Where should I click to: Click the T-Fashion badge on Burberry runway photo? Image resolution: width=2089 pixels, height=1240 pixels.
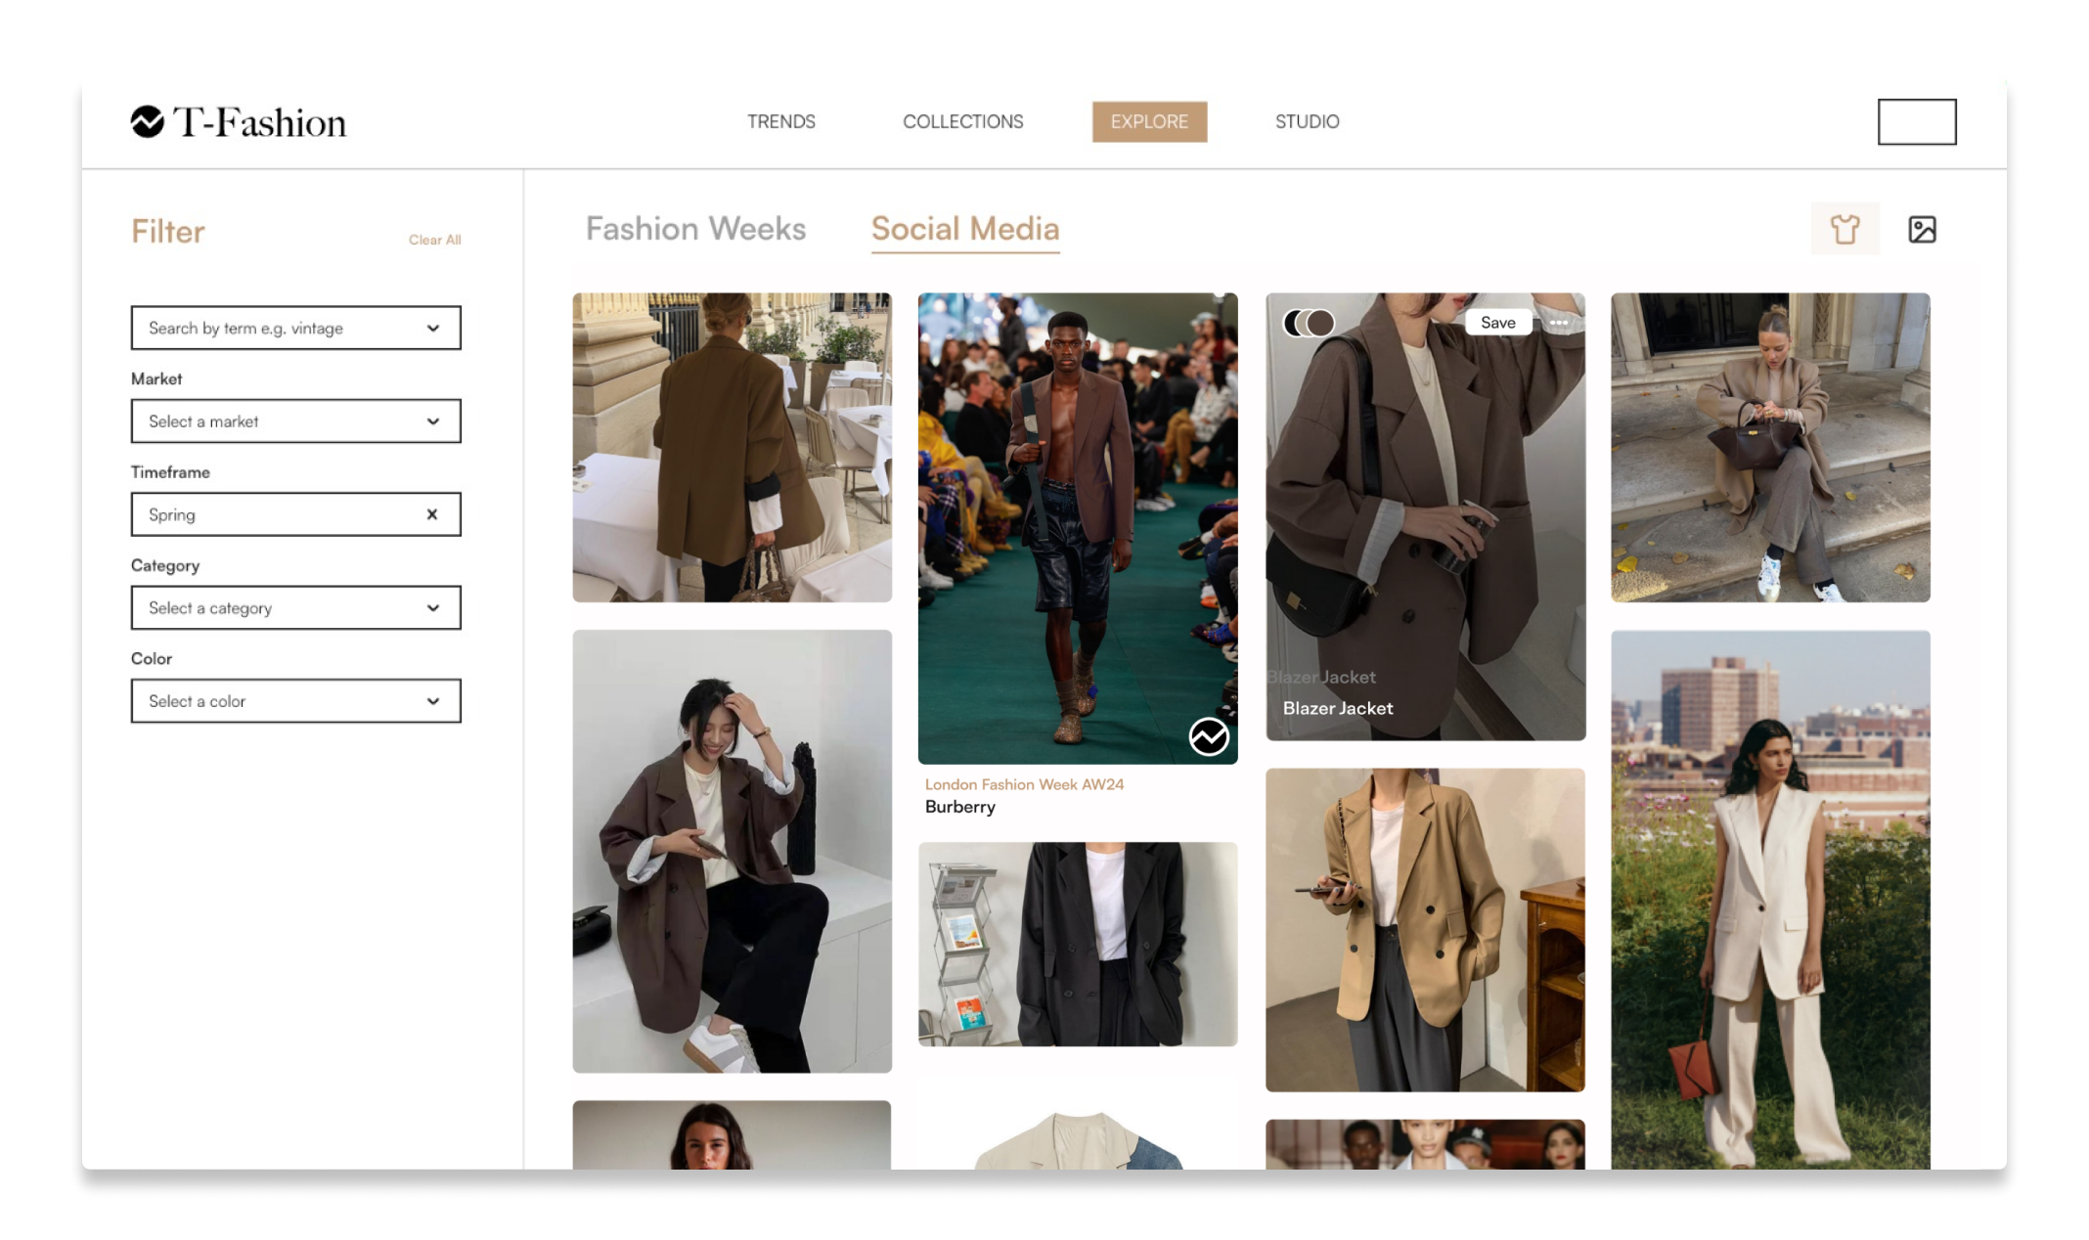pos(1210,738)
